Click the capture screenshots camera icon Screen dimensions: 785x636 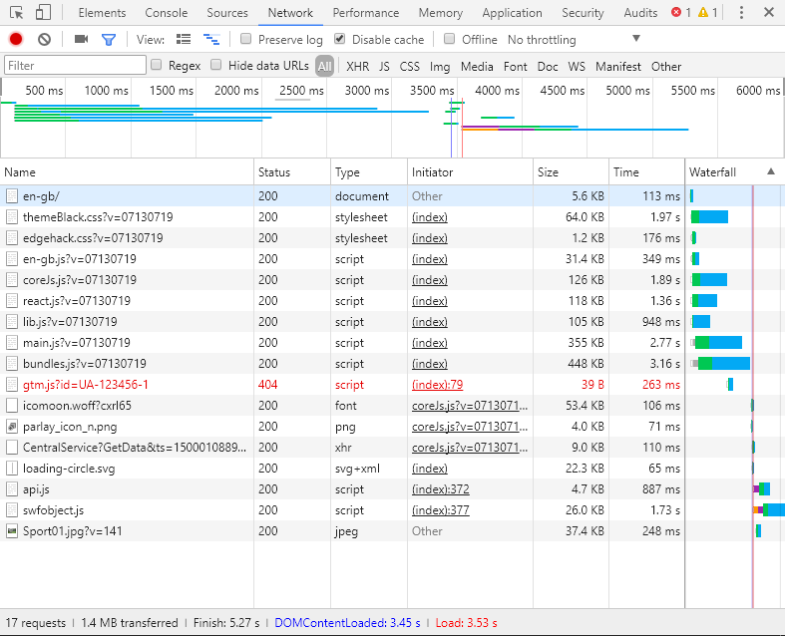[x=81, y=39]
